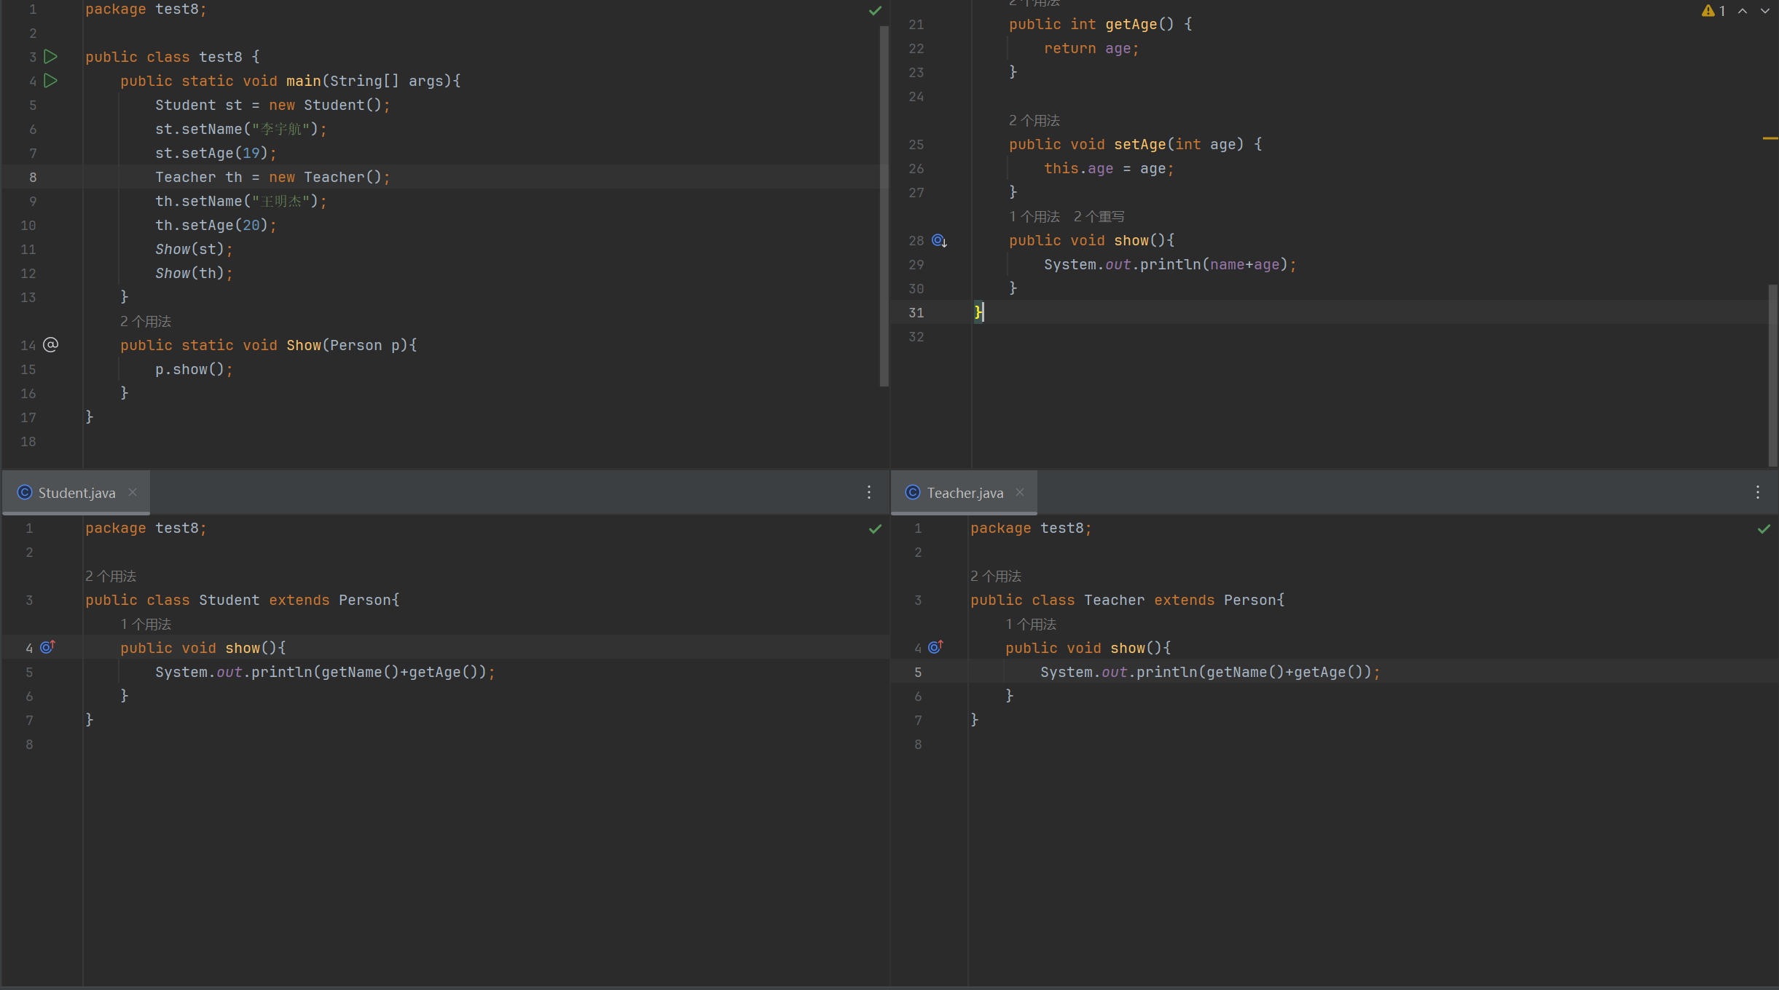Click green checkmark in test8 editor
The width and height of the screenshot is (1779, 990).
875,11
